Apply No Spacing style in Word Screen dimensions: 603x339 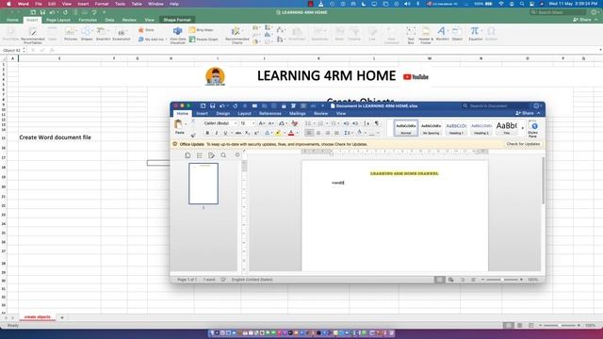click(x=431, y=128)
